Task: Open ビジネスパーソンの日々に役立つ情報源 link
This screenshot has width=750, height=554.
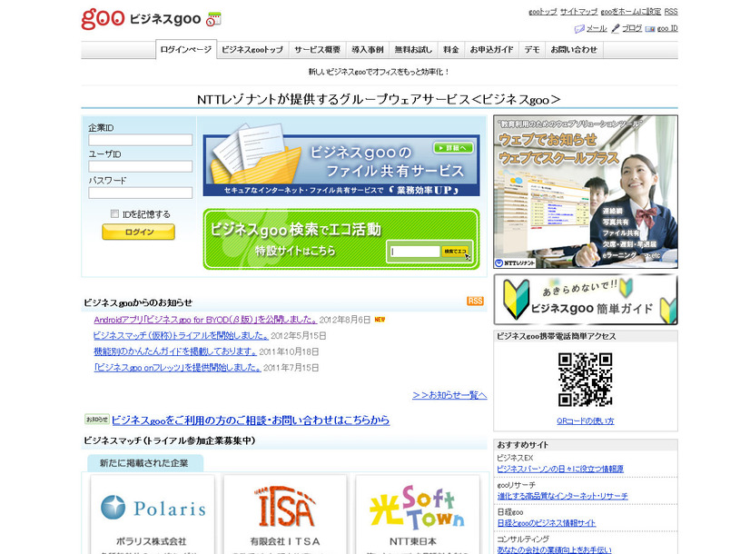Action: [x=560, y=469]
